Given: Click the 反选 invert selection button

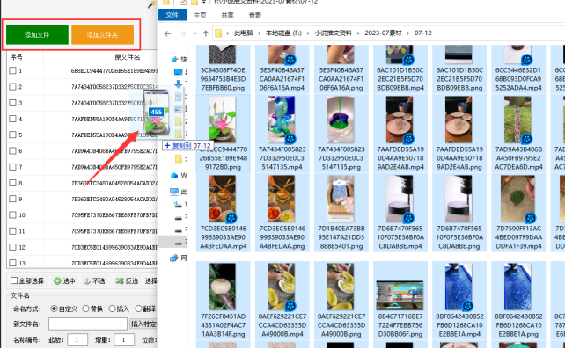Looking at the screenshot, I should pyautogui.click(x=128, y=281).
